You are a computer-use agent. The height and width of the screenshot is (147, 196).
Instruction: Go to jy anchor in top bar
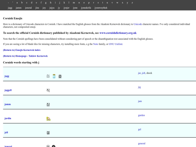pyautogui.click(x=59, y=8)
